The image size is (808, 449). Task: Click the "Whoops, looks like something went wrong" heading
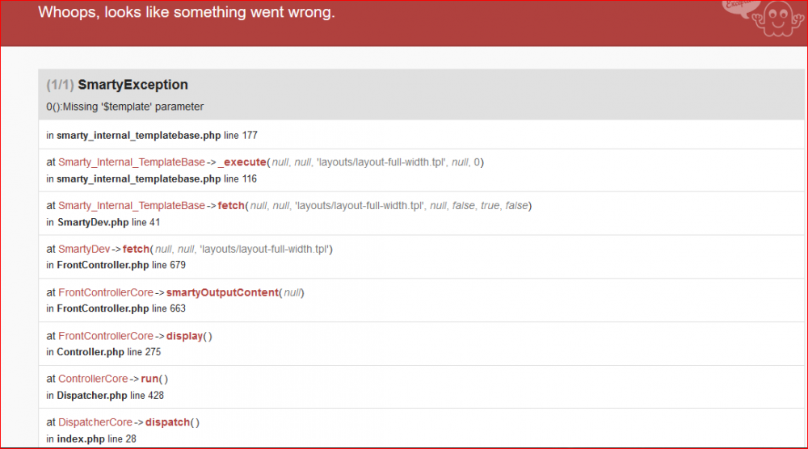point(187,13)
